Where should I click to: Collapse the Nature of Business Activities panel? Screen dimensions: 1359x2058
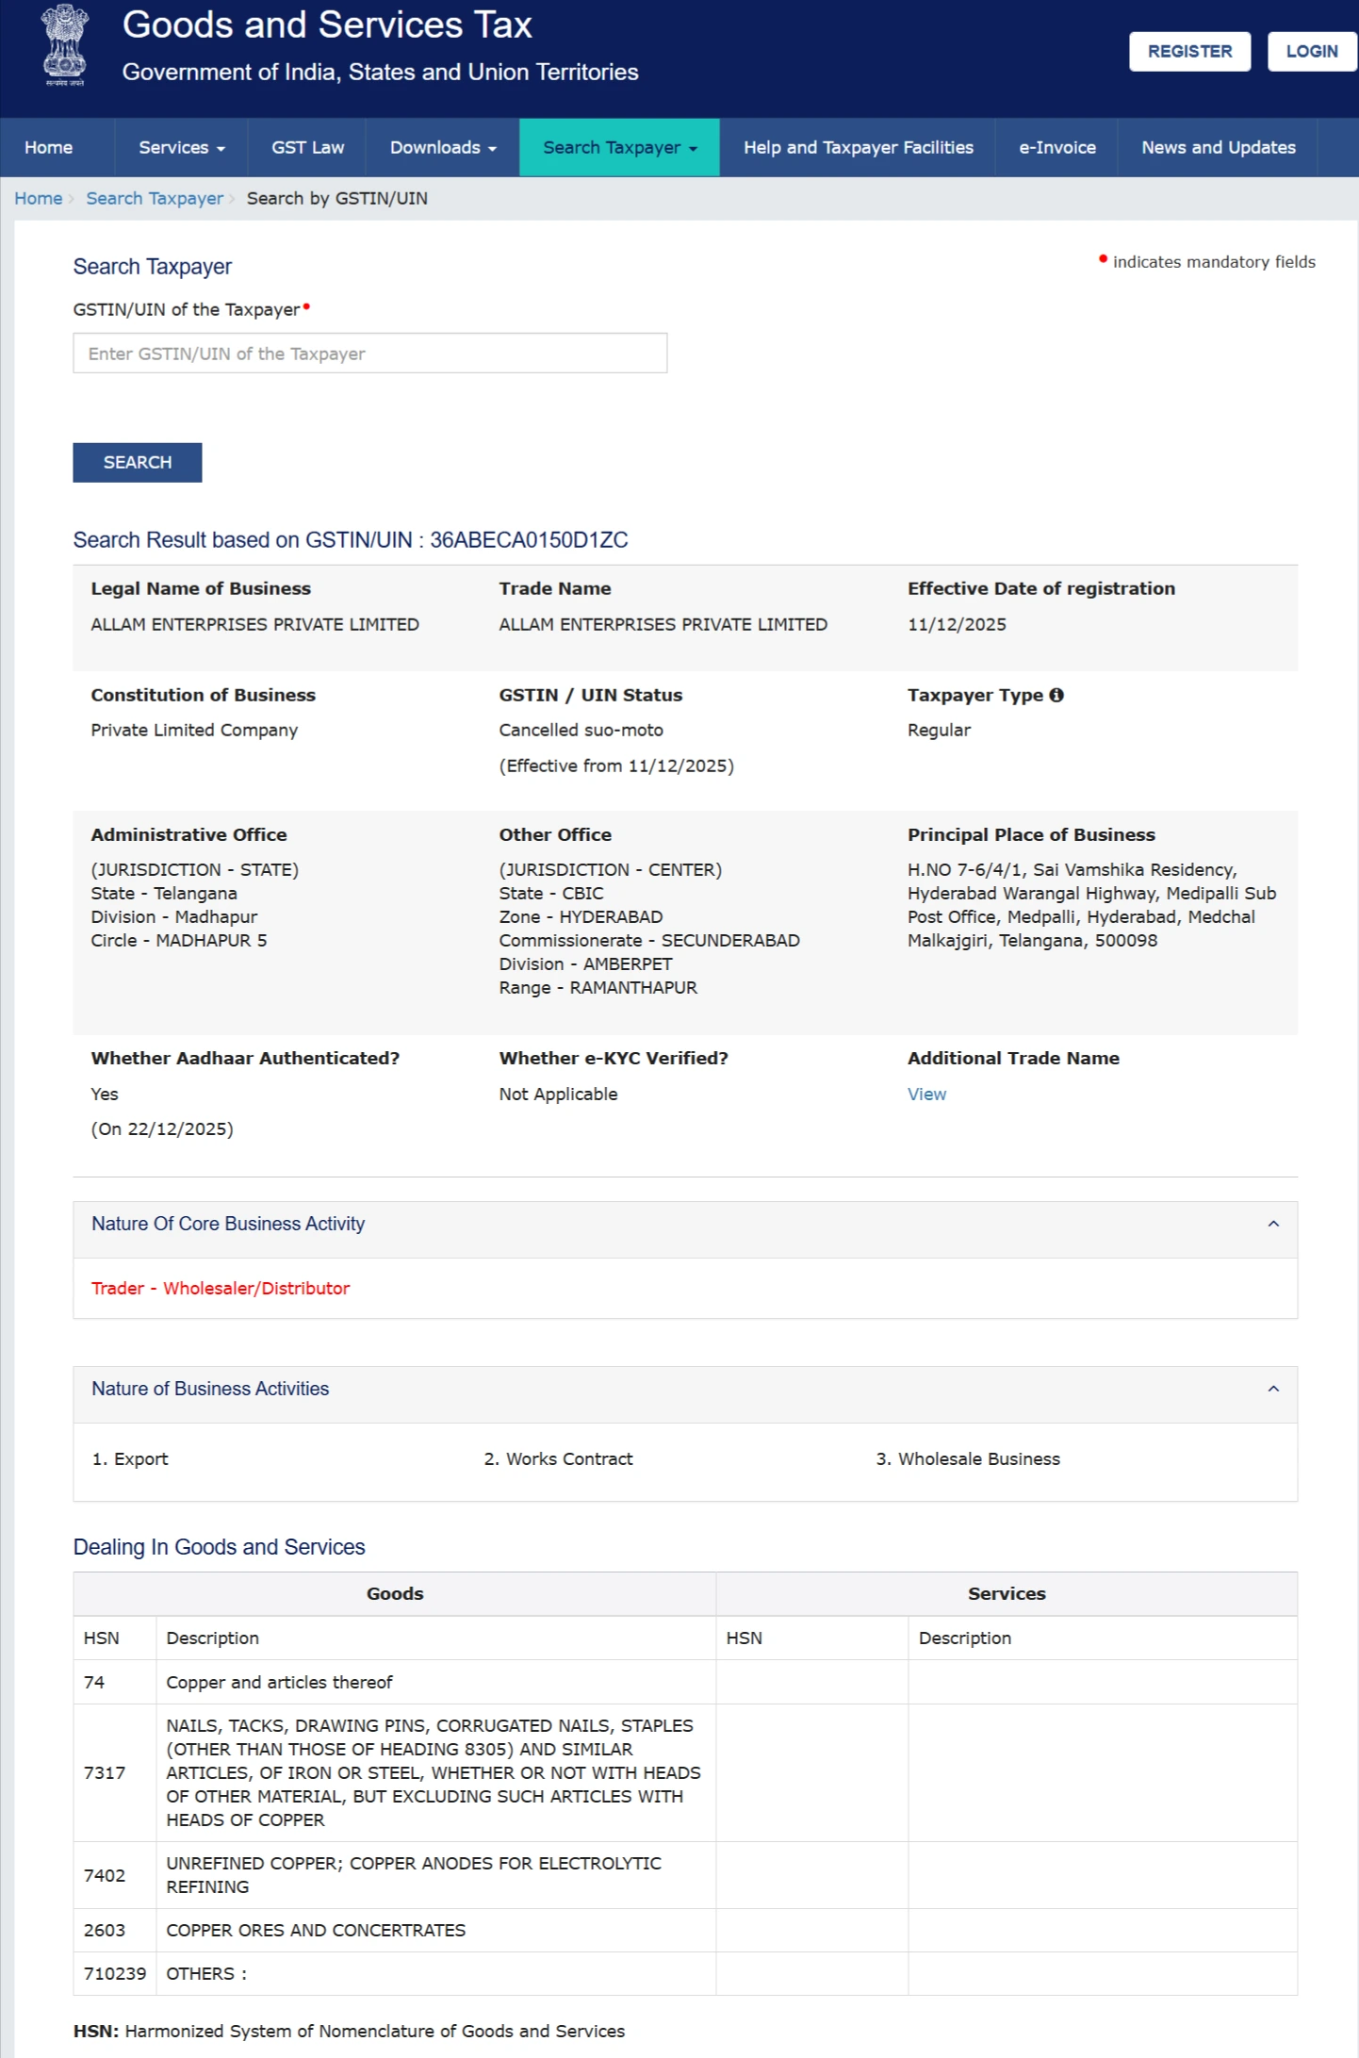[1273, 1389]
